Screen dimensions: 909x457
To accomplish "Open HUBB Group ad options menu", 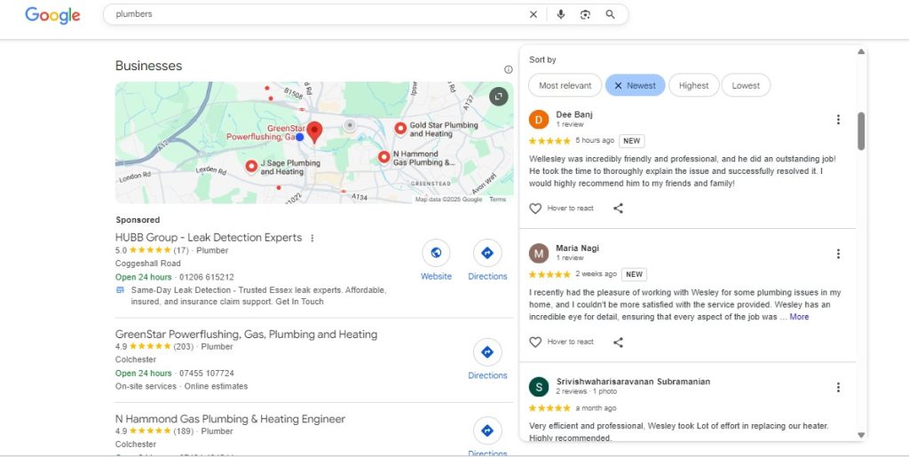I will point(312,238).
